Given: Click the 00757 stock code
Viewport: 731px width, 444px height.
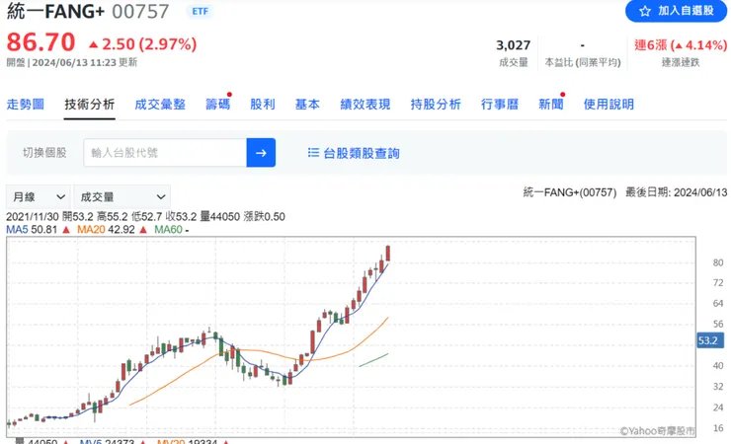Looking at the screenshot, I should pyautogui.click(x=140, y=11).
